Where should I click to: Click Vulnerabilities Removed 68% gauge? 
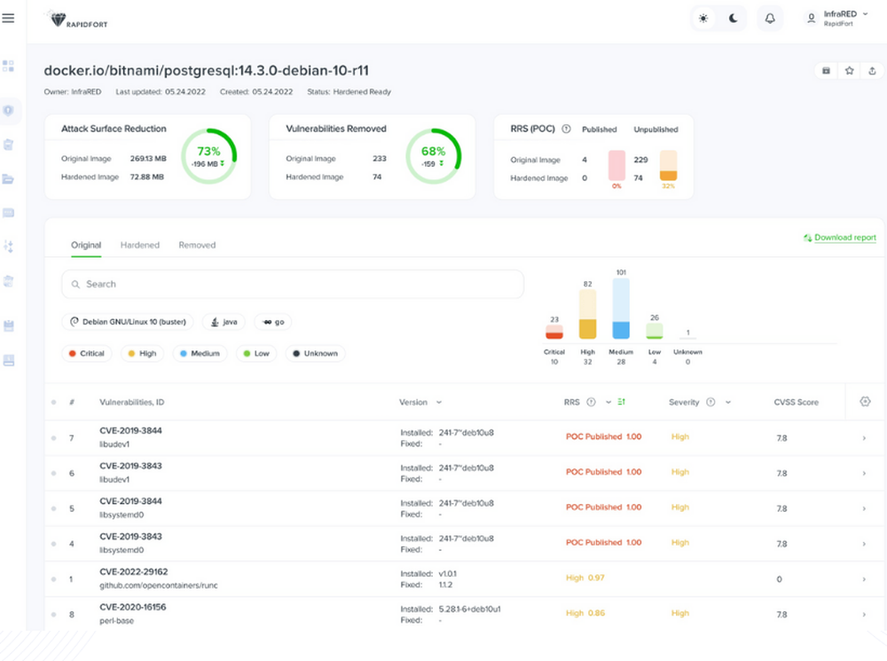pyautogui.click(x=434, y=156)
